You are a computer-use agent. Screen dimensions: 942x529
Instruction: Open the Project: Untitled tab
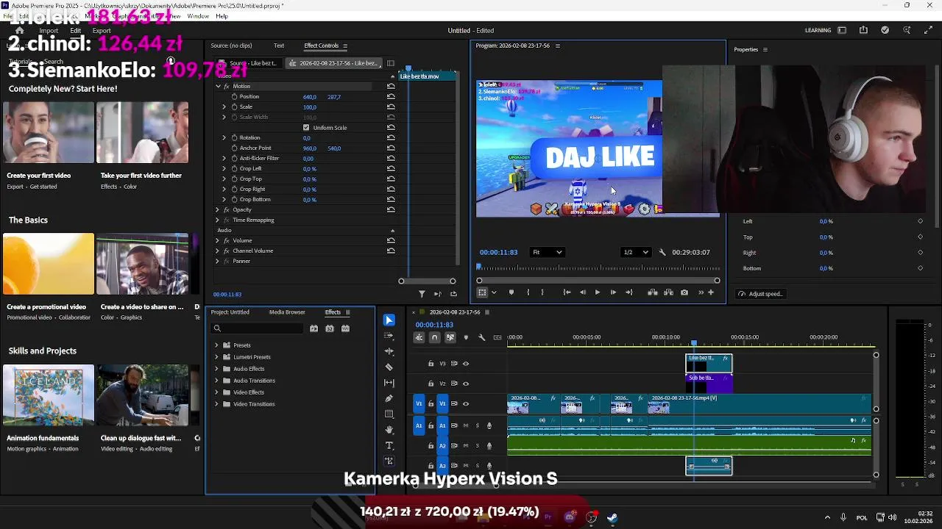[230, 312]
